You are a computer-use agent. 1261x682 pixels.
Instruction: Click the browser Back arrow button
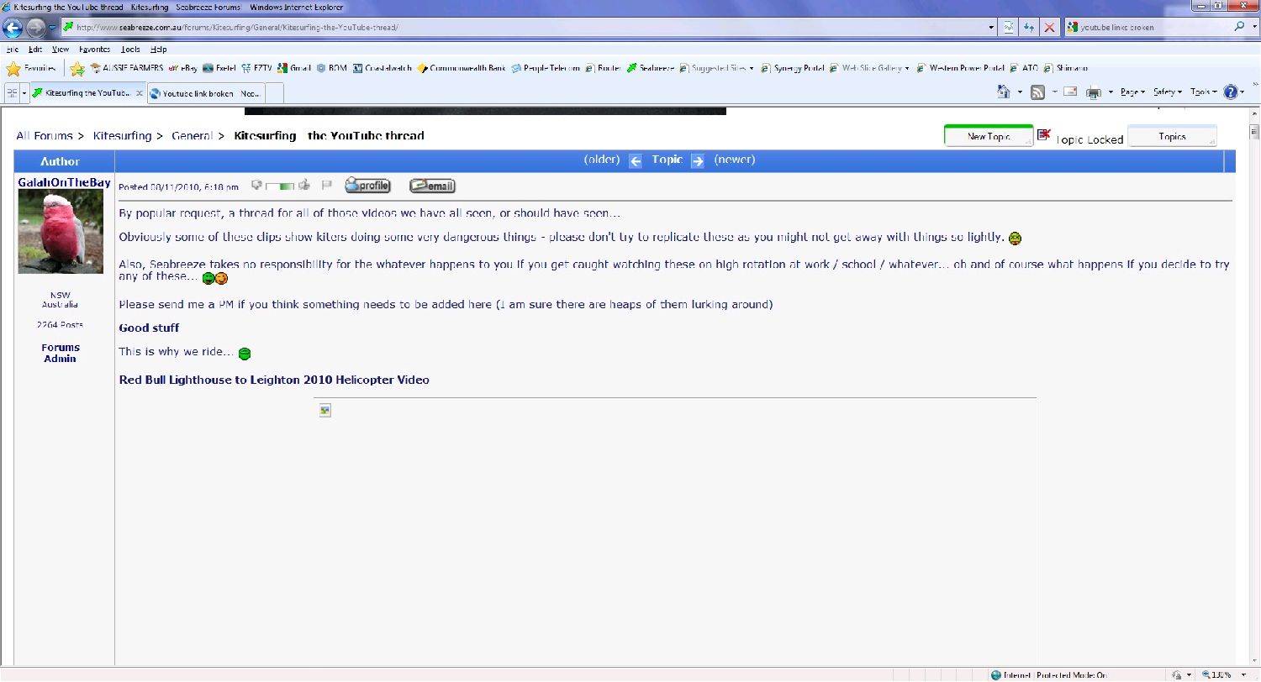[x=13, y=28]
